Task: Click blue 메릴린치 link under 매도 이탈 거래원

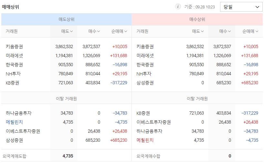Action: tap(14, 122)
